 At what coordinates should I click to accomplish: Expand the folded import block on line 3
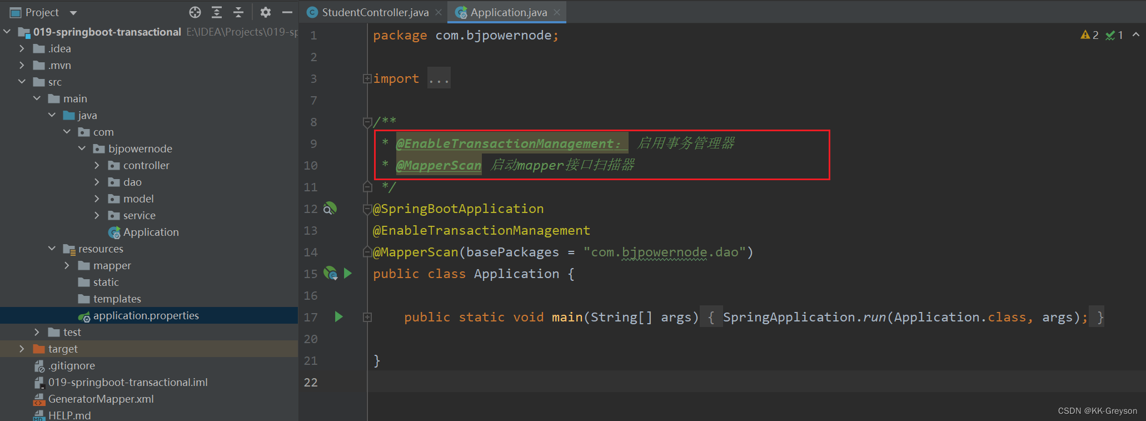click(x=367, y=79)
